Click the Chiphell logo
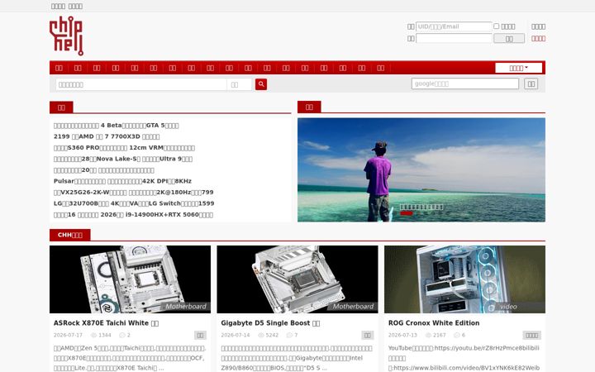 66,36
